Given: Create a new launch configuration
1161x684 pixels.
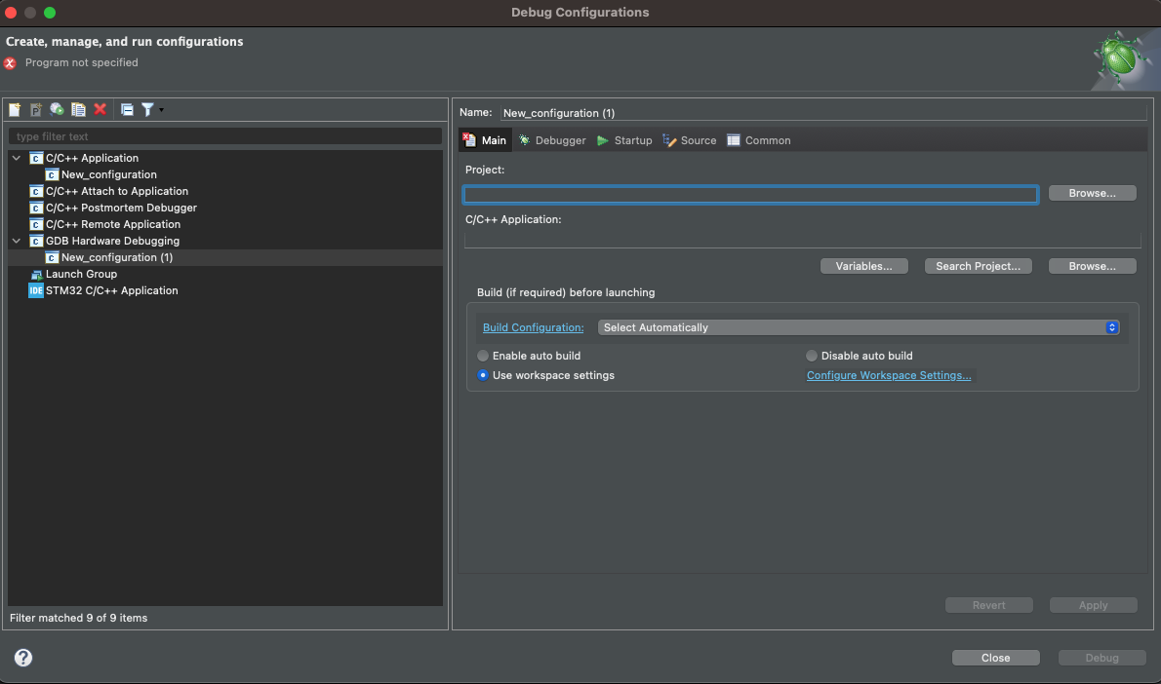Looking at the screenshot, I should click(14, 109).
